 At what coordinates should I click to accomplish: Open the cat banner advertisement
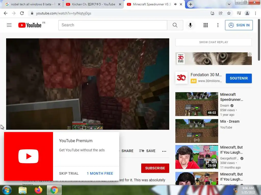click(x=214, y=59)
